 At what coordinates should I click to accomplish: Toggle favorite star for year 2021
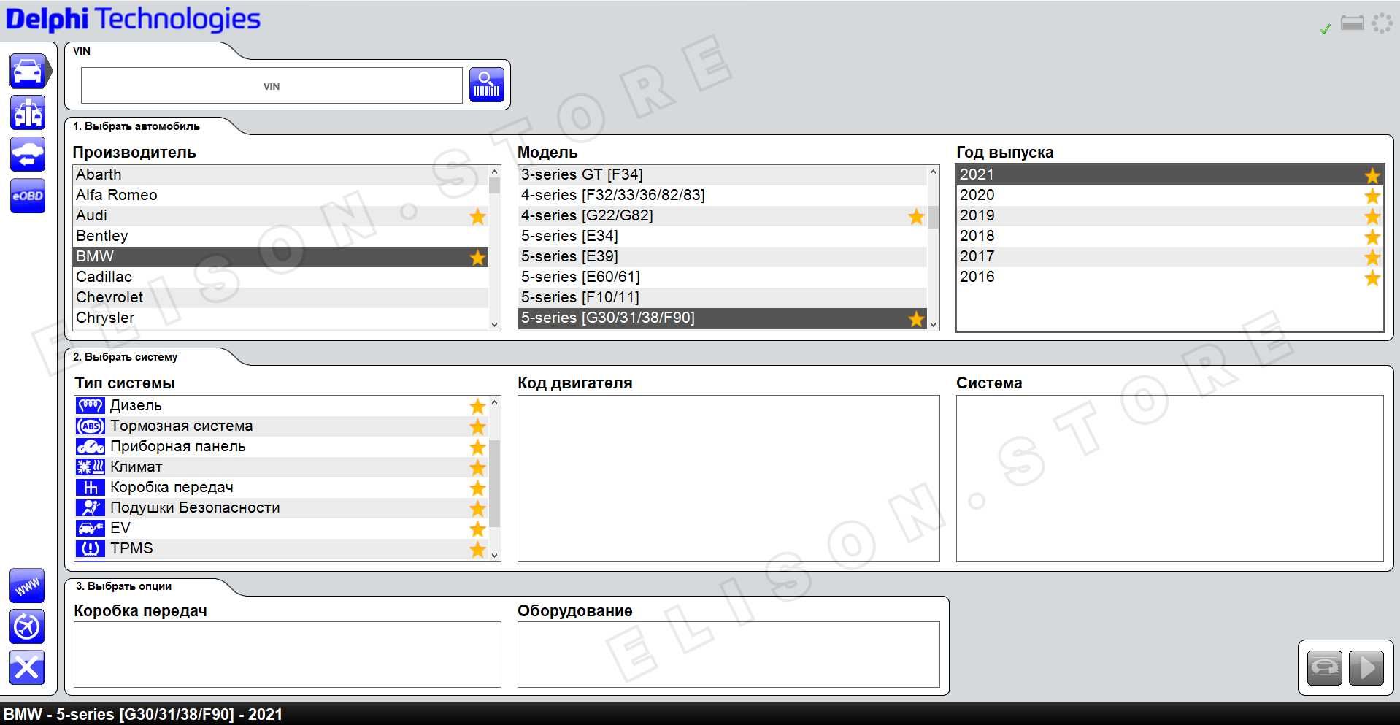click(1372, 175)
